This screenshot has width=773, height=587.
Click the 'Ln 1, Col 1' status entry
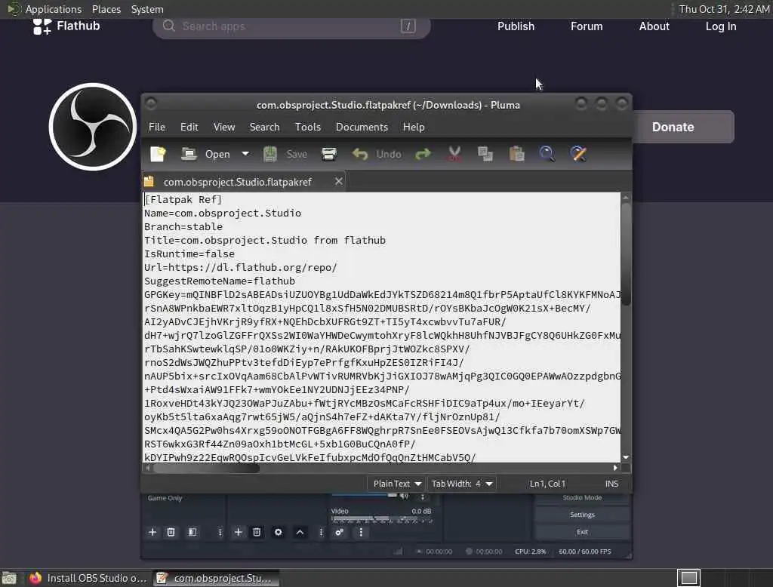547,484
